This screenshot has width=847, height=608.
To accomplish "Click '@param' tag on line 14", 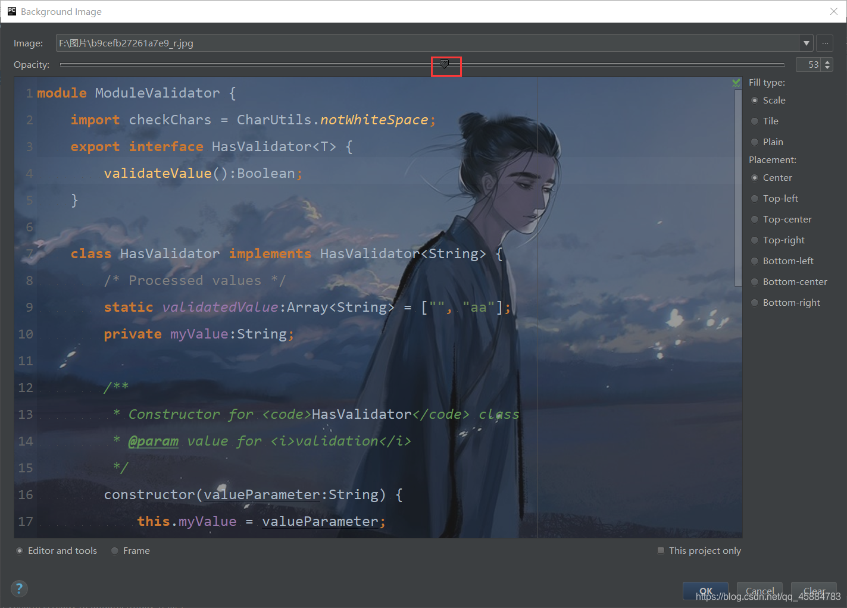I will [154, 441].
